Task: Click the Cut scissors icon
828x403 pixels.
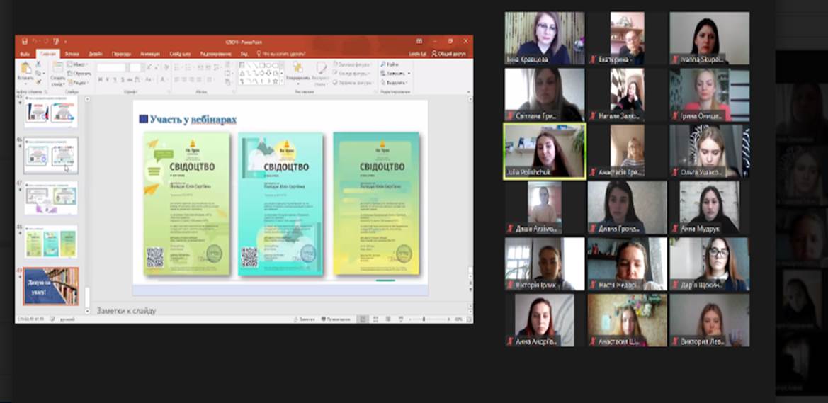Action: (x=38, y=64)
